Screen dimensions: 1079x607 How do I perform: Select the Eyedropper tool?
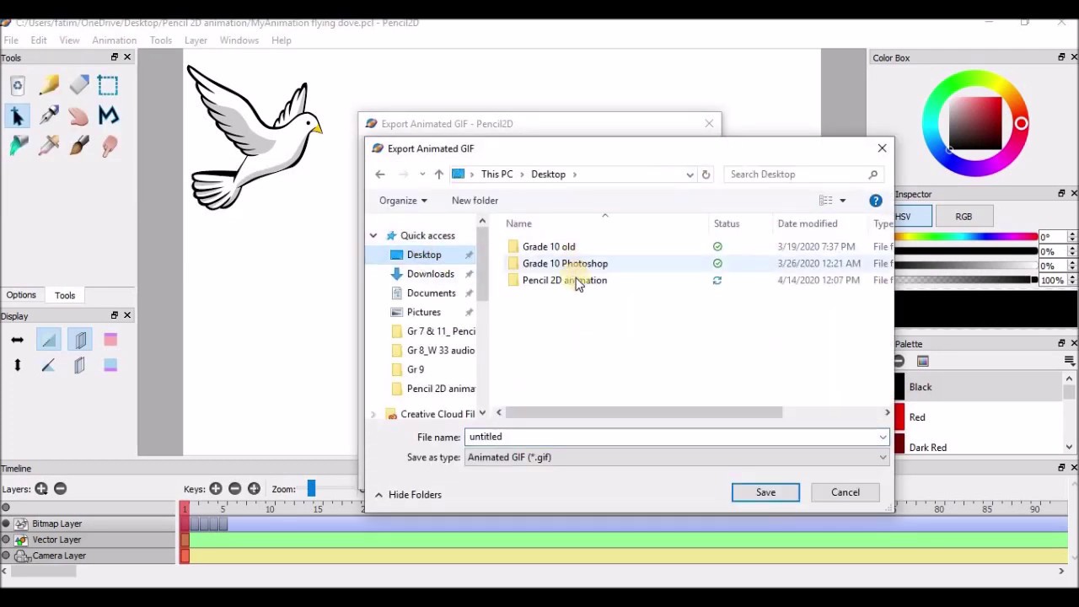click(49, 146)
